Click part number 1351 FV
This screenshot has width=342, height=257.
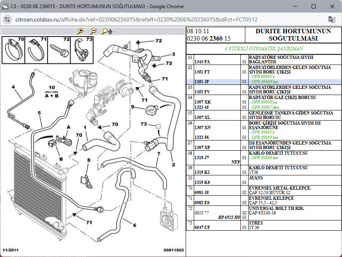(x=202, y=92)
